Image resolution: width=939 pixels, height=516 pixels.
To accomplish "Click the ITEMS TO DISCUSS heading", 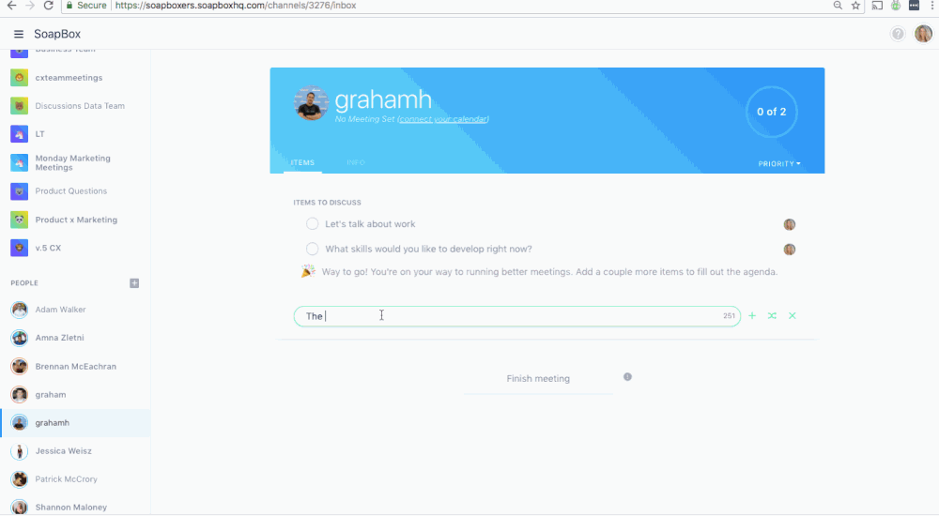I will click(x=327, y=203).
